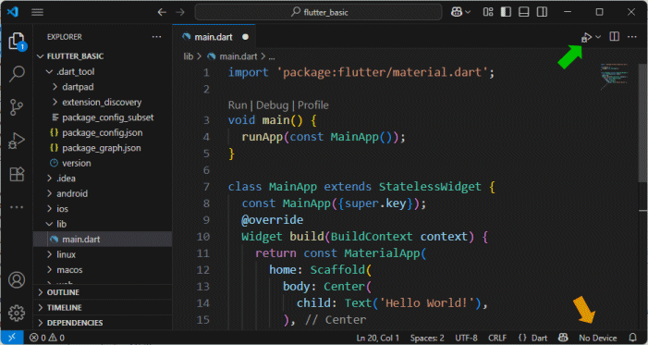Open editor More Actions ellipsis

632,37
